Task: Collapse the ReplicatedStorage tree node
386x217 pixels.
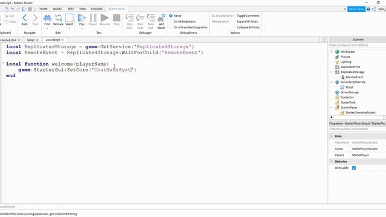Action: (x=331, y=72)
